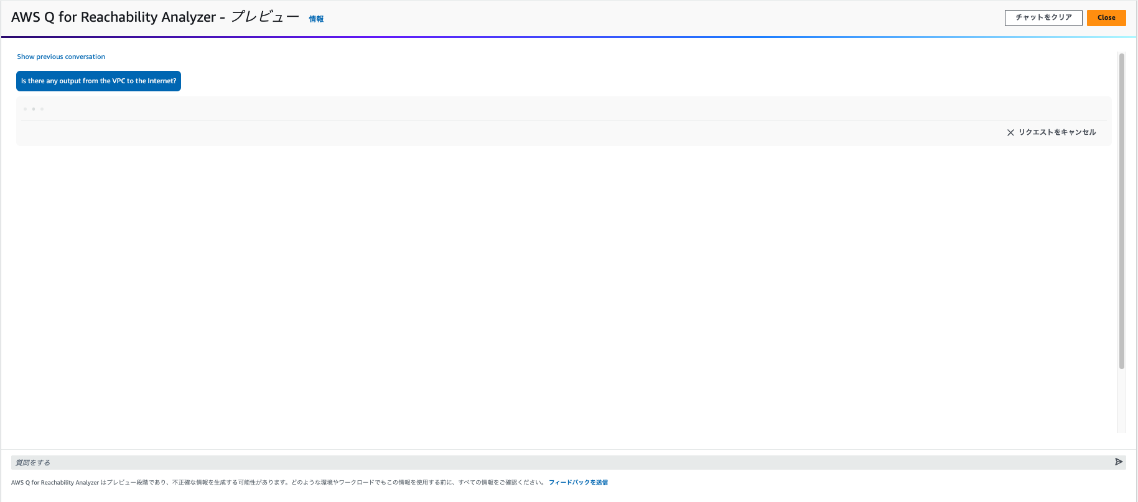Click the chat vertical scrollbar
The image size is (1138, 502).
pyautogui.click(x=1121, y=211)
